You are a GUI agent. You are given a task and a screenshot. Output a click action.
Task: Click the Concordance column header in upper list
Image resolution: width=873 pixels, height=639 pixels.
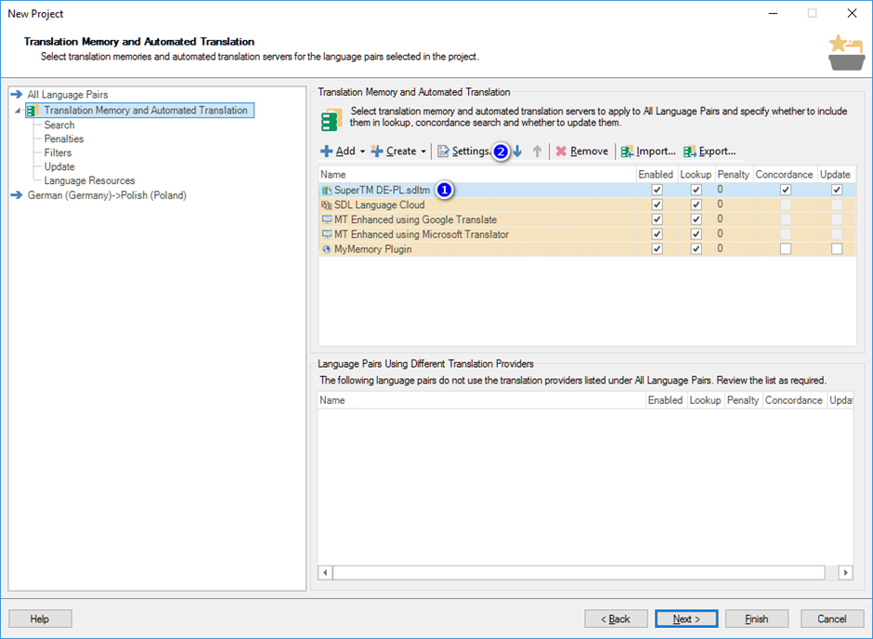point(785,175)
